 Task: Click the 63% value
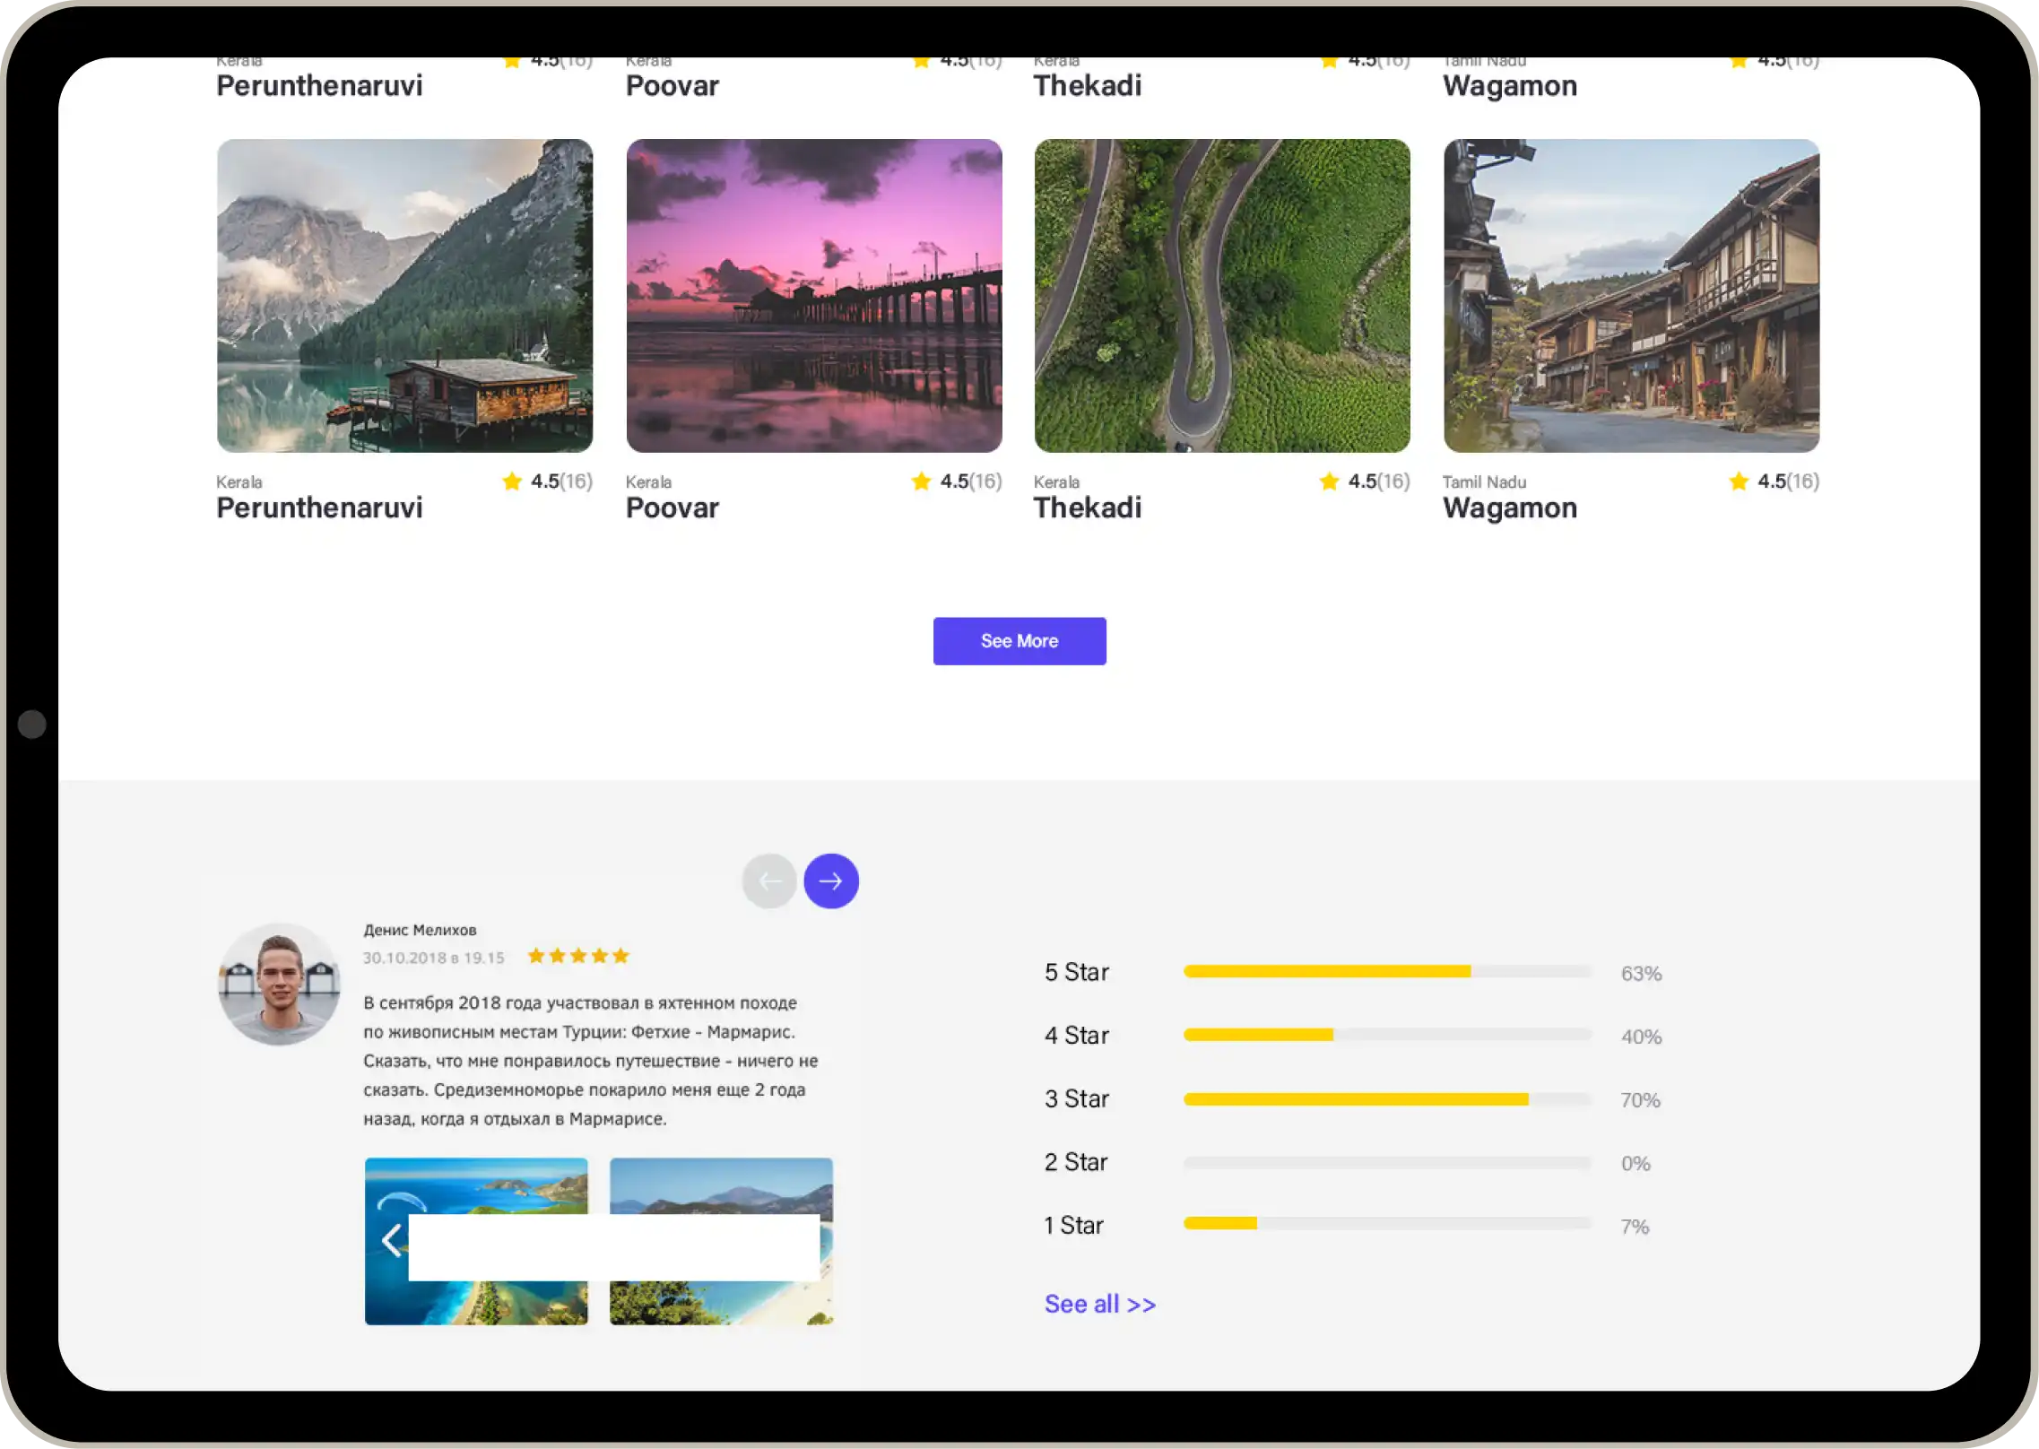pyautogui.click(x=1641, y=974)
